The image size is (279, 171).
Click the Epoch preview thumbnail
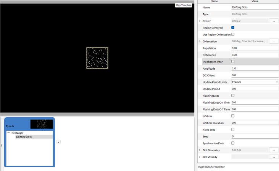(42, 124)
